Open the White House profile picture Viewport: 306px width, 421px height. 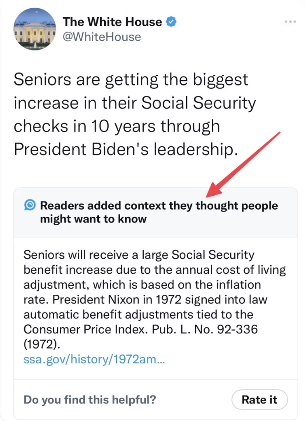pyautogui.click(x=35, y=30)
